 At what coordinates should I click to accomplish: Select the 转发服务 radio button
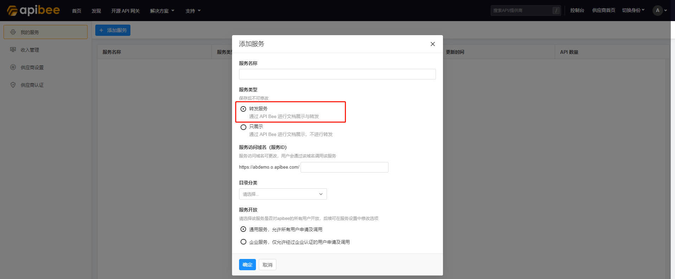tap(243, 109)
